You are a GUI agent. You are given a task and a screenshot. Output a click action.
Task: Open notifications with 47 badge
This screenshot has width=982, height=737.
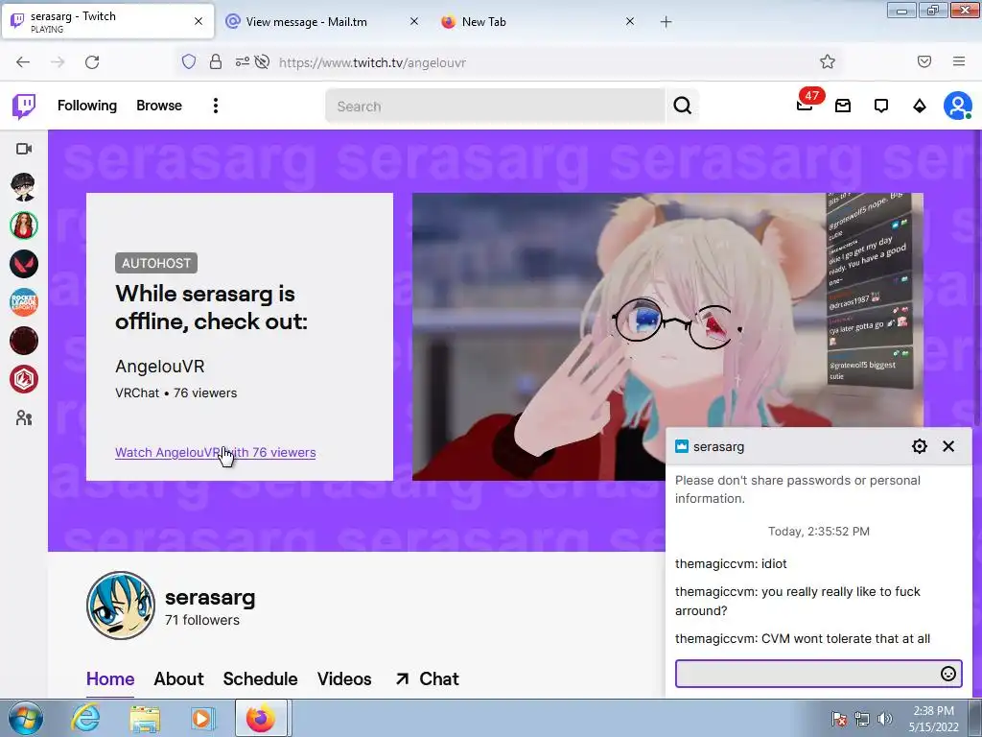coord(806,105)
